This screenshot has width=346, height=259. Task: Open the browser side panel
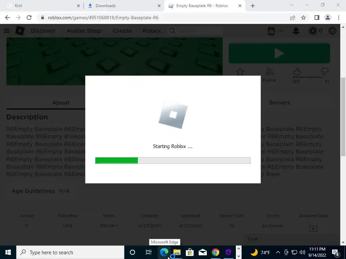click(317, 18)
